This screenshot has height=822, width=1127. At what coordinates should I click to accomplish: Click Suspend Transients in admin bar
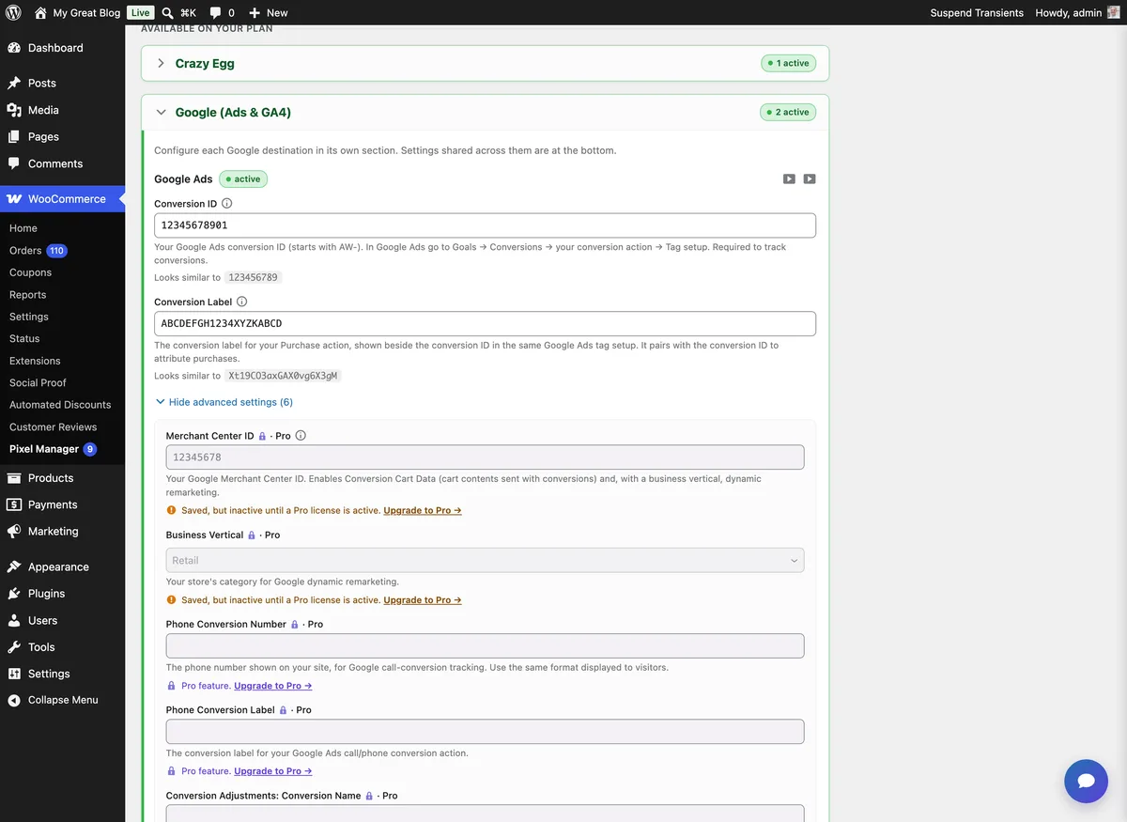coord(977,13)
